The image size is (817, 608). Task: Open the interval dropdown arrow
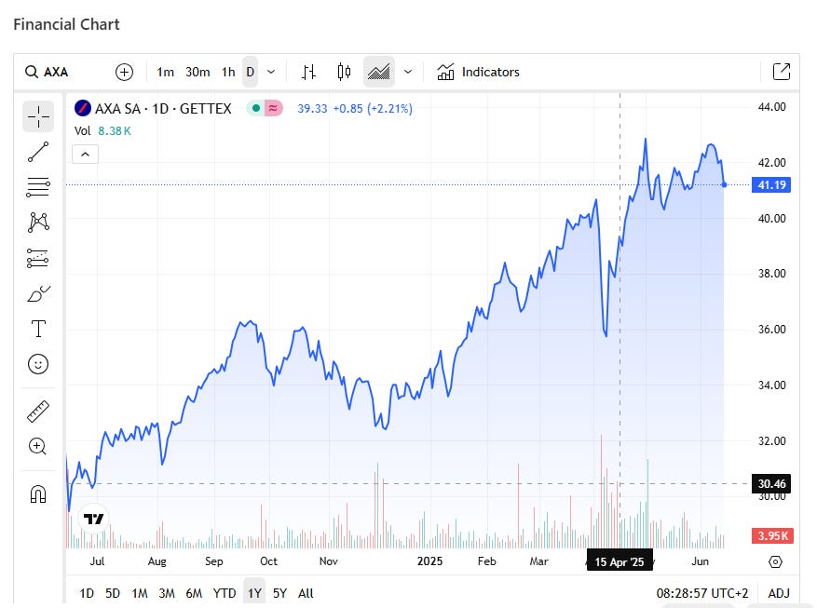pyautogui.click(x=271, y=72)
